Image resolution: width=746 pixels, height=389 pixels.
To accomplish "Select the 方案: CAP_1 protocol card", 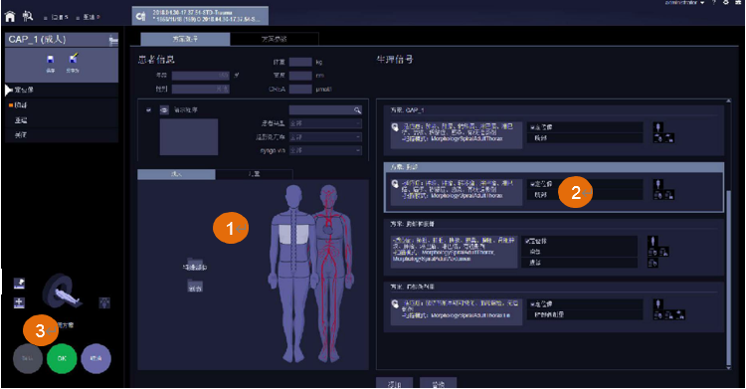I will click(x=554, y=129).
